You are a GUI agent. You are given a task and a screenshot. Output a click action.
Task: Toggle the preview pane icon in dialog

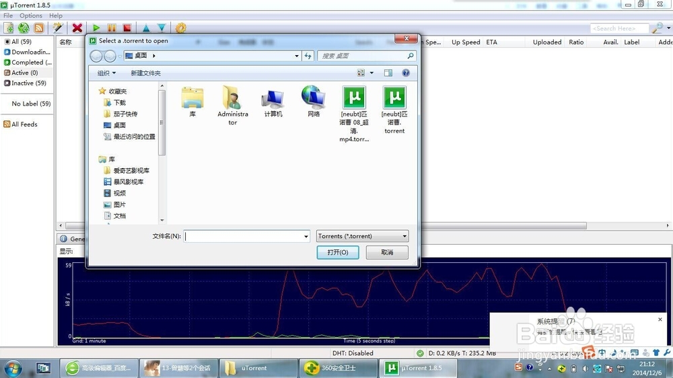388,73
